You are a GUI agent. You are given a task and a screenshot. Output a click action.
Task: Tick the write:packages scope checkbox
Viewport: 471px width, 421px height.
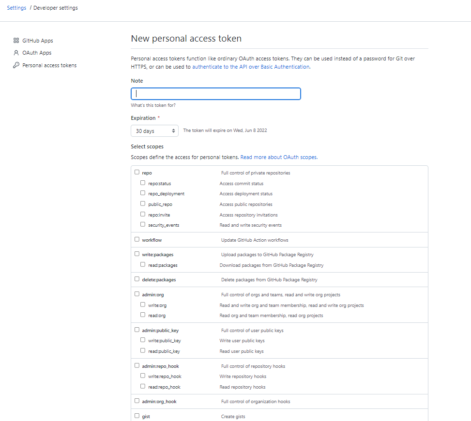pyautogui.click(x=137, y=254)
